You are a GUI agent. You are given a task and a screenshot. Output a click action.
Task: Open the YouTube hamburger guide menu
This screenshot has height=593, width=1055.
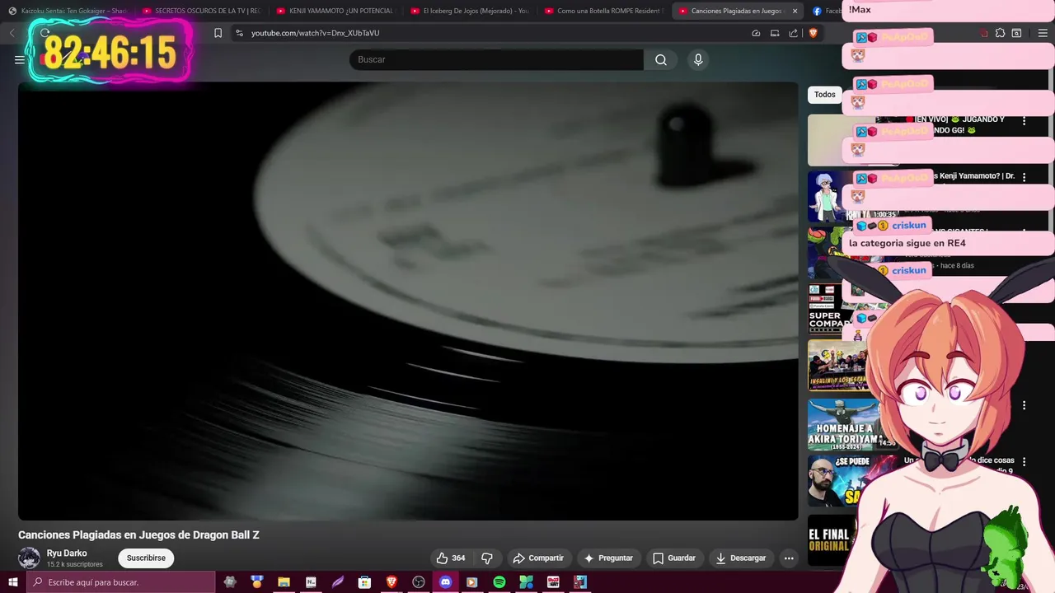tap(19, 59)
